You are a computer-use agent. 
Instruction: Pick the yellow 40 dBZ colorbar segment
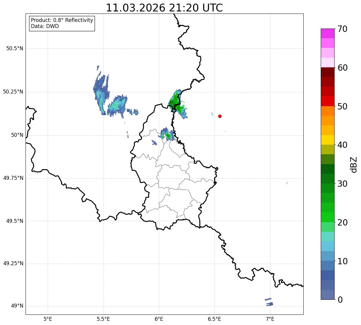click(327, 140)
